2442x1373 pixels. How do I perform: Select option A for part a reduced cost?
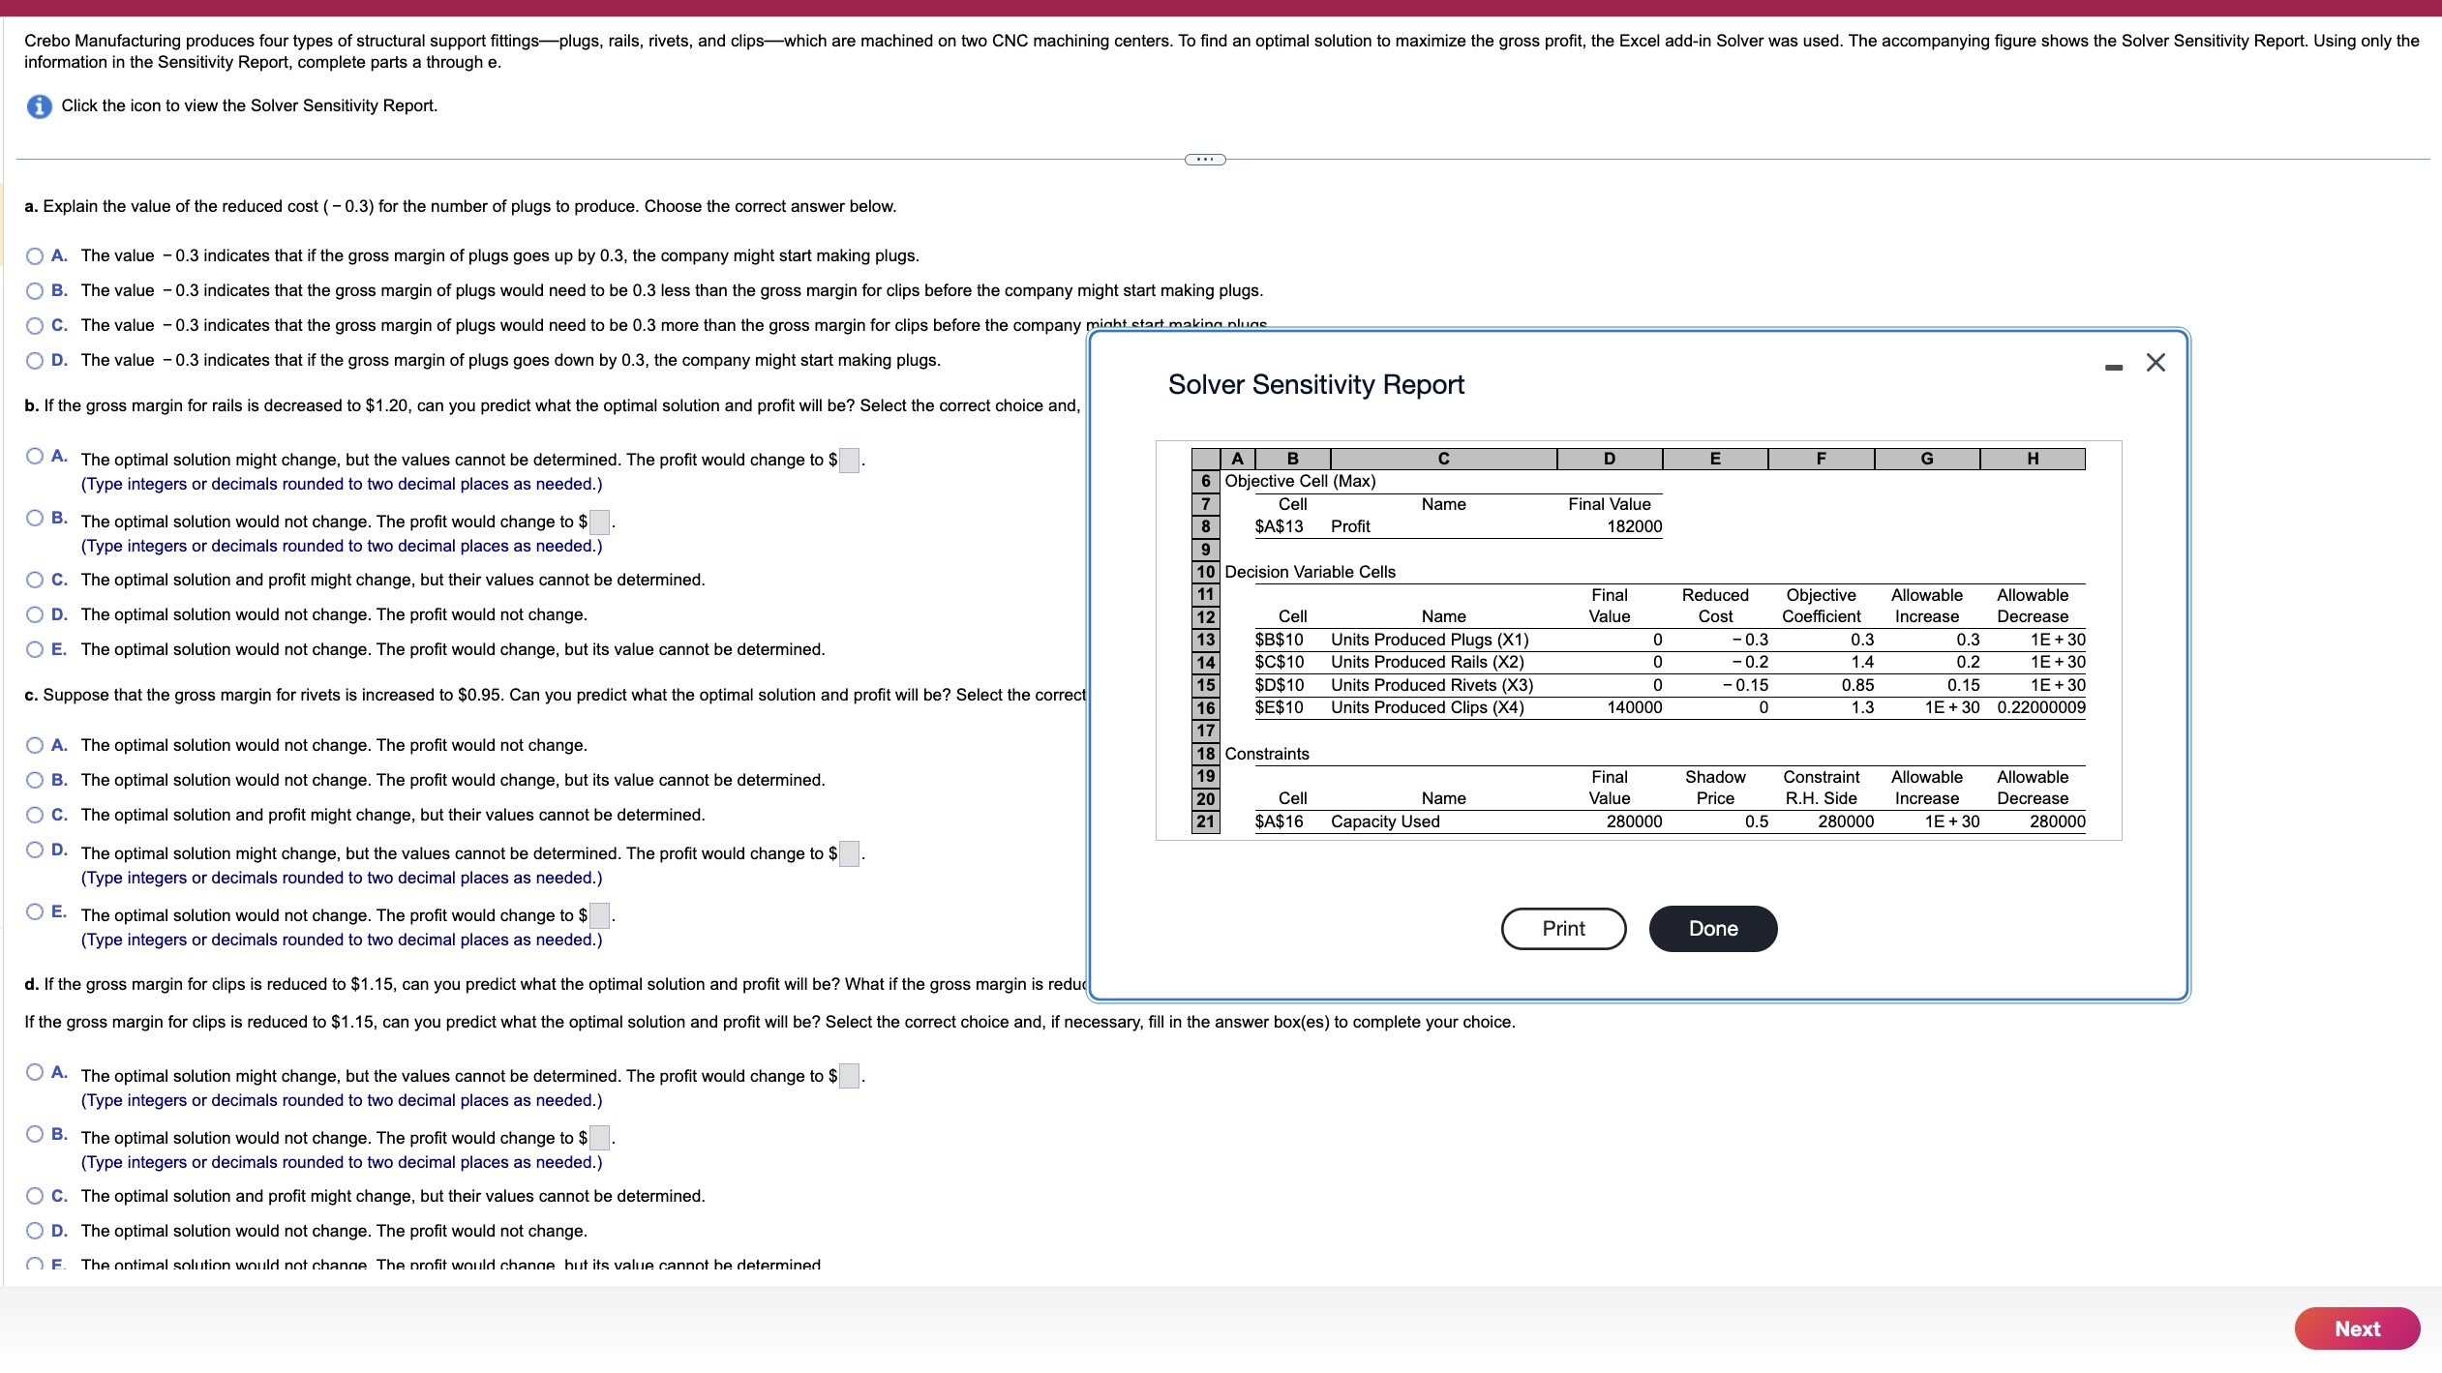point(35,256)
